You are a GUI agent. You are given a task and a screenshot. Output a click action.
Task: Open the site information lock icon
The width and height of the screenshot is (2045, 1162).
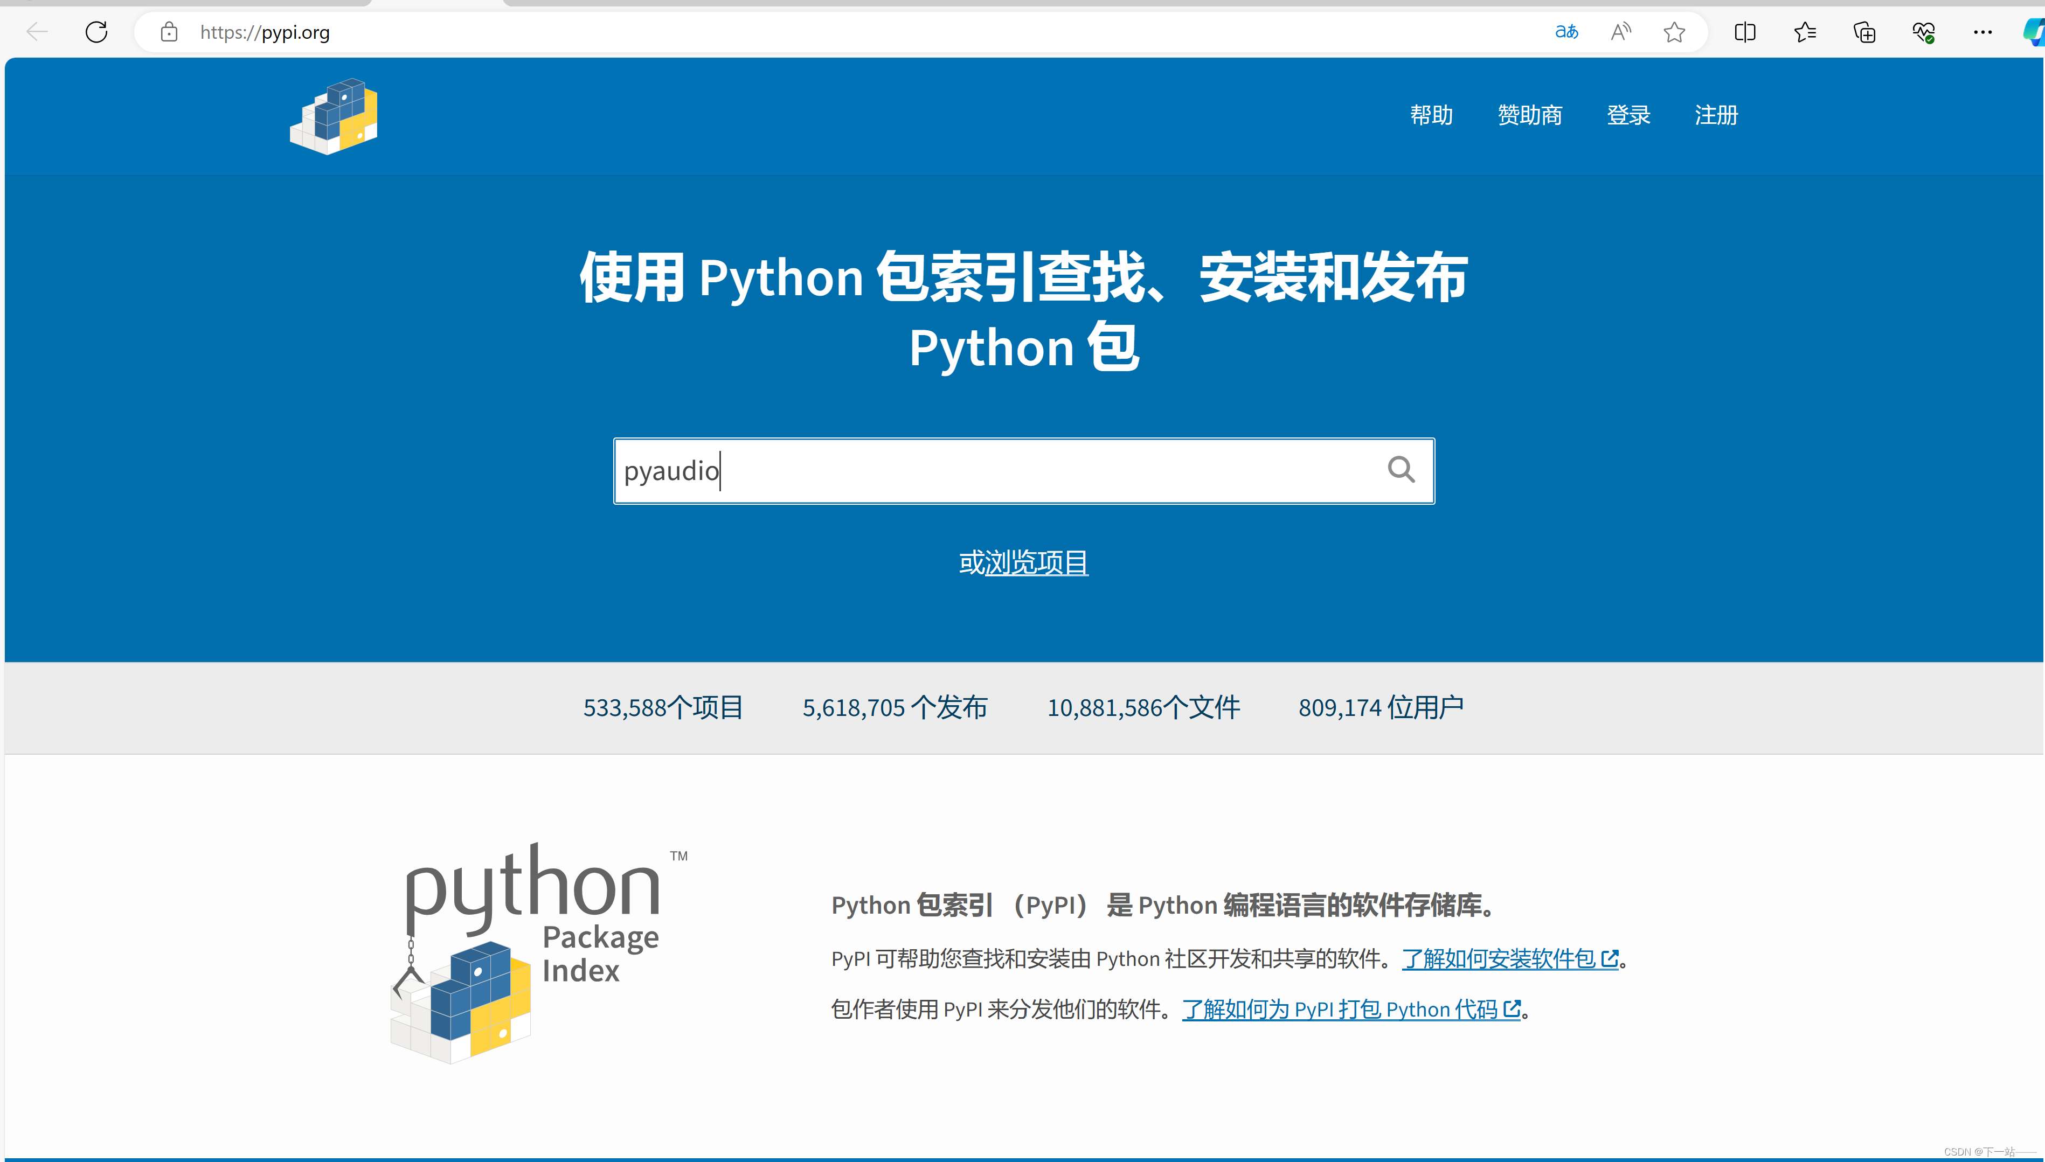point(169,32)
